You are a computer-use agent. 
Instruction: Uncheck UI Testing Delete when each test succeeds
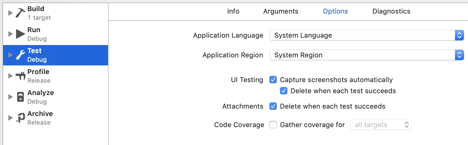(284, 91)
